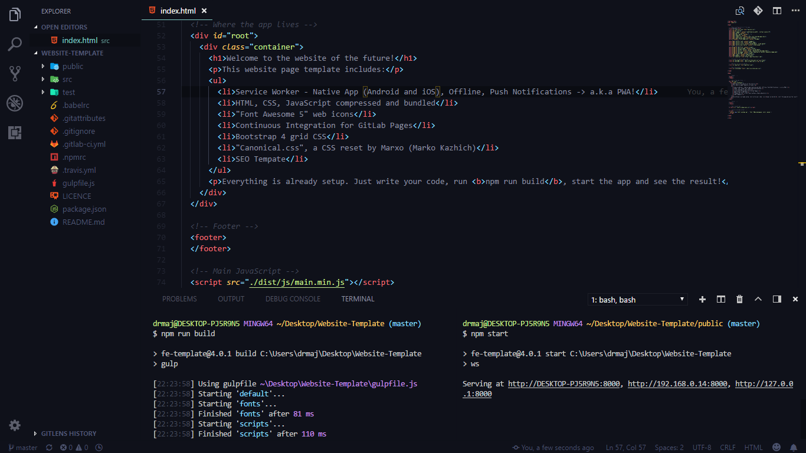Click line number 64 in the gutter
806x453 pixels.
(161, 170)
